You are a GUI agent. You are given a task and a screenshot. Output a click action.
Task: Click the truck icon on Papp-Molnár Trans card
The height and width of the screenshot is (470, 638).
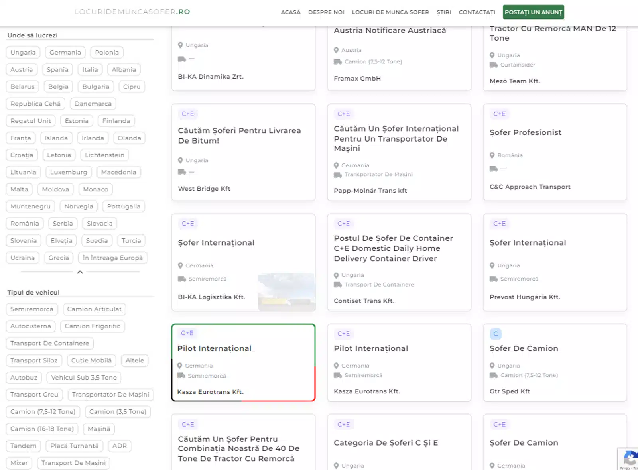(338, 175)
